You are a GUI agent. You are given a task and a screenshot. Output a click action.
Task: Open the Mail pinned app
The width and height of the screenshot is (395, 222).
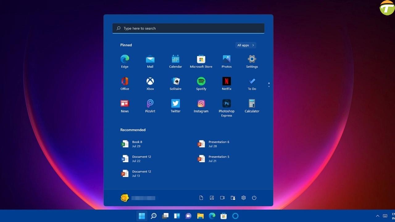click(x=150, y=61)
